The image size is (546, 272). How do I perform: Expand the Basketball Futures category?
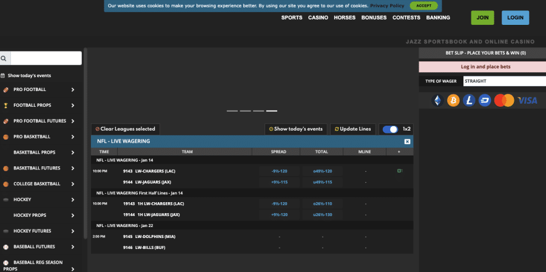click(73, 168)
